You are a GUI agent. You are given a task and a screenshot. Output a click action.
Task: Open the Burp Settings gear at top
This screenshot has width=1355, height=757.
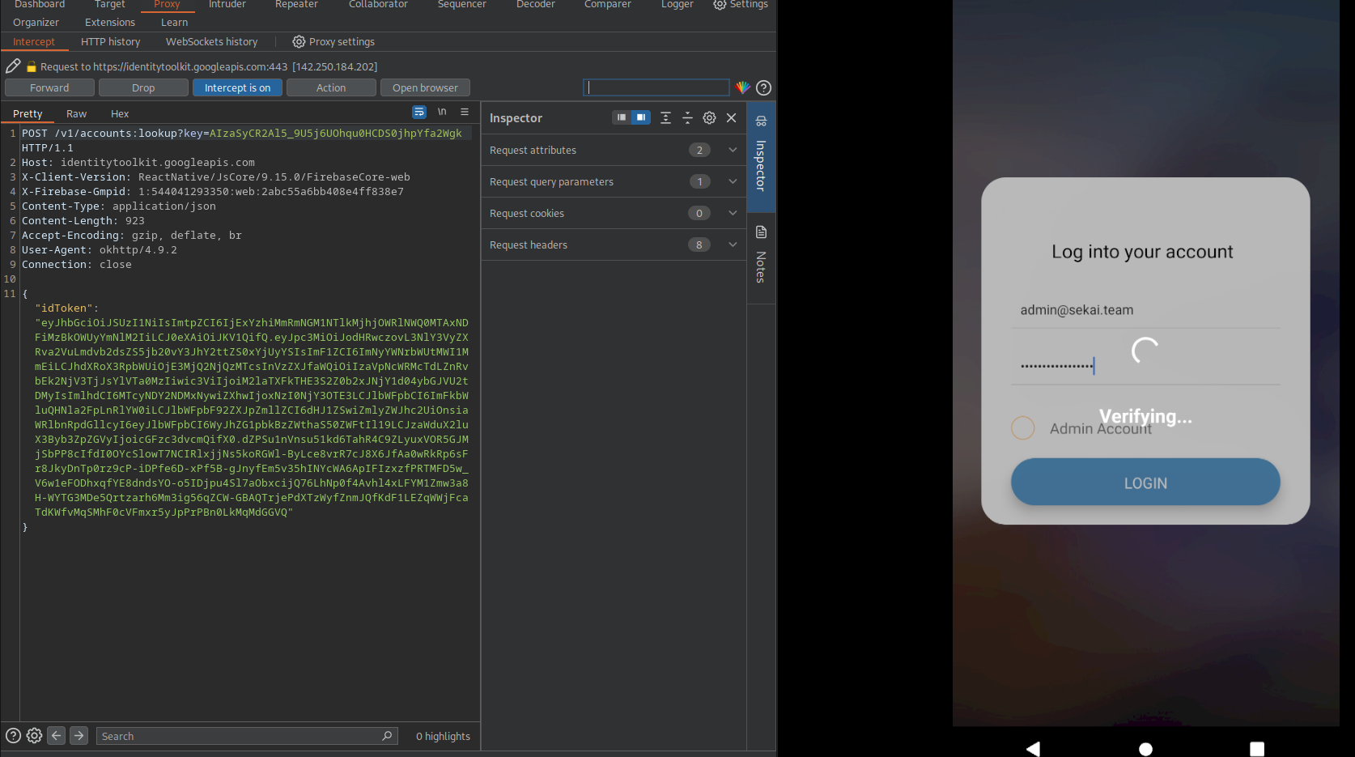(x=720, y=5)
